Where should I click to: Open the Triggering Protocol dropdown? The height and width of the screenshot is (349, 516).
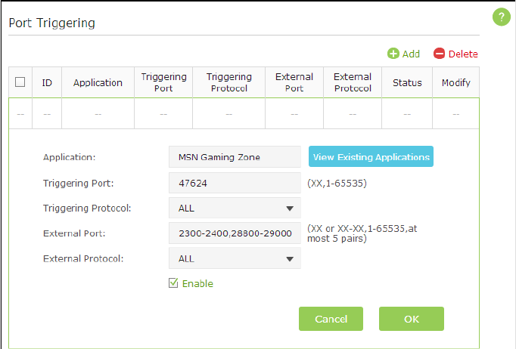pyautogui.click(x=235, y=208)
